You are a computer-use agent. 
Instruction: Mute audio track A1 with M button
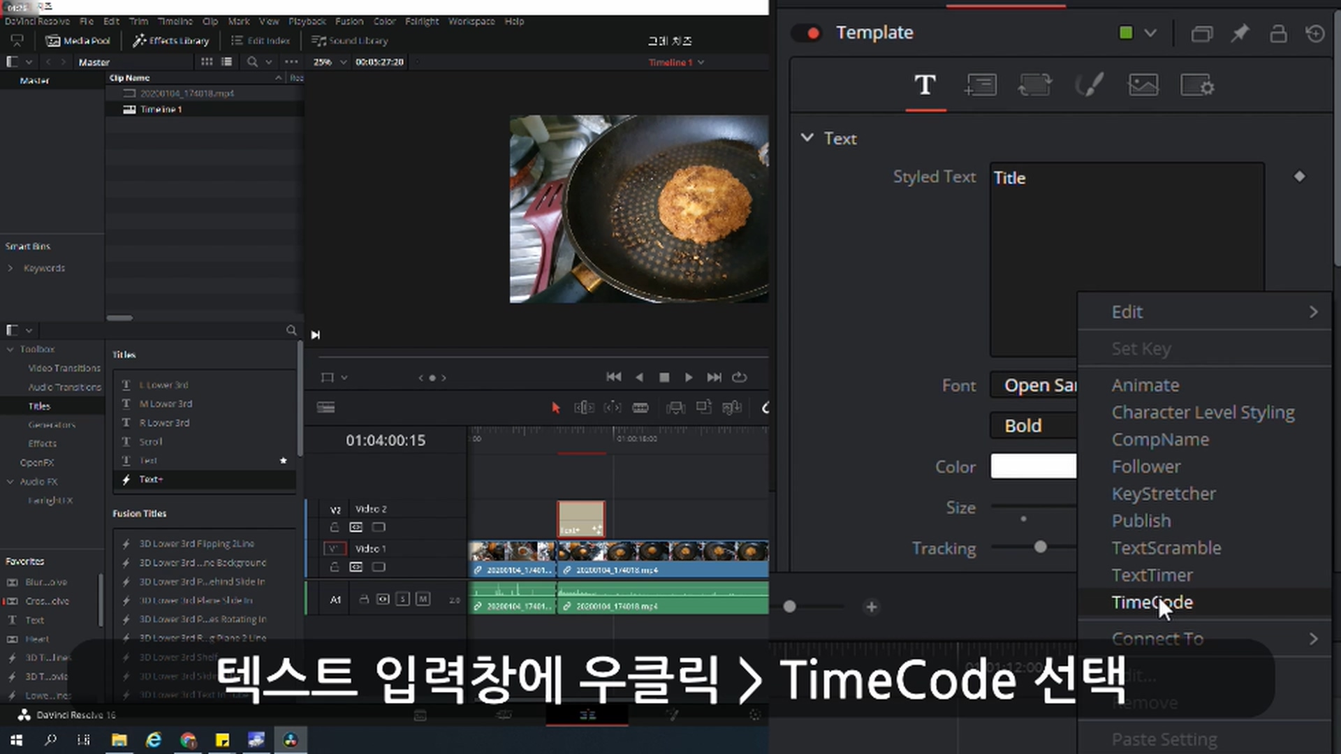tap(423, 599)
